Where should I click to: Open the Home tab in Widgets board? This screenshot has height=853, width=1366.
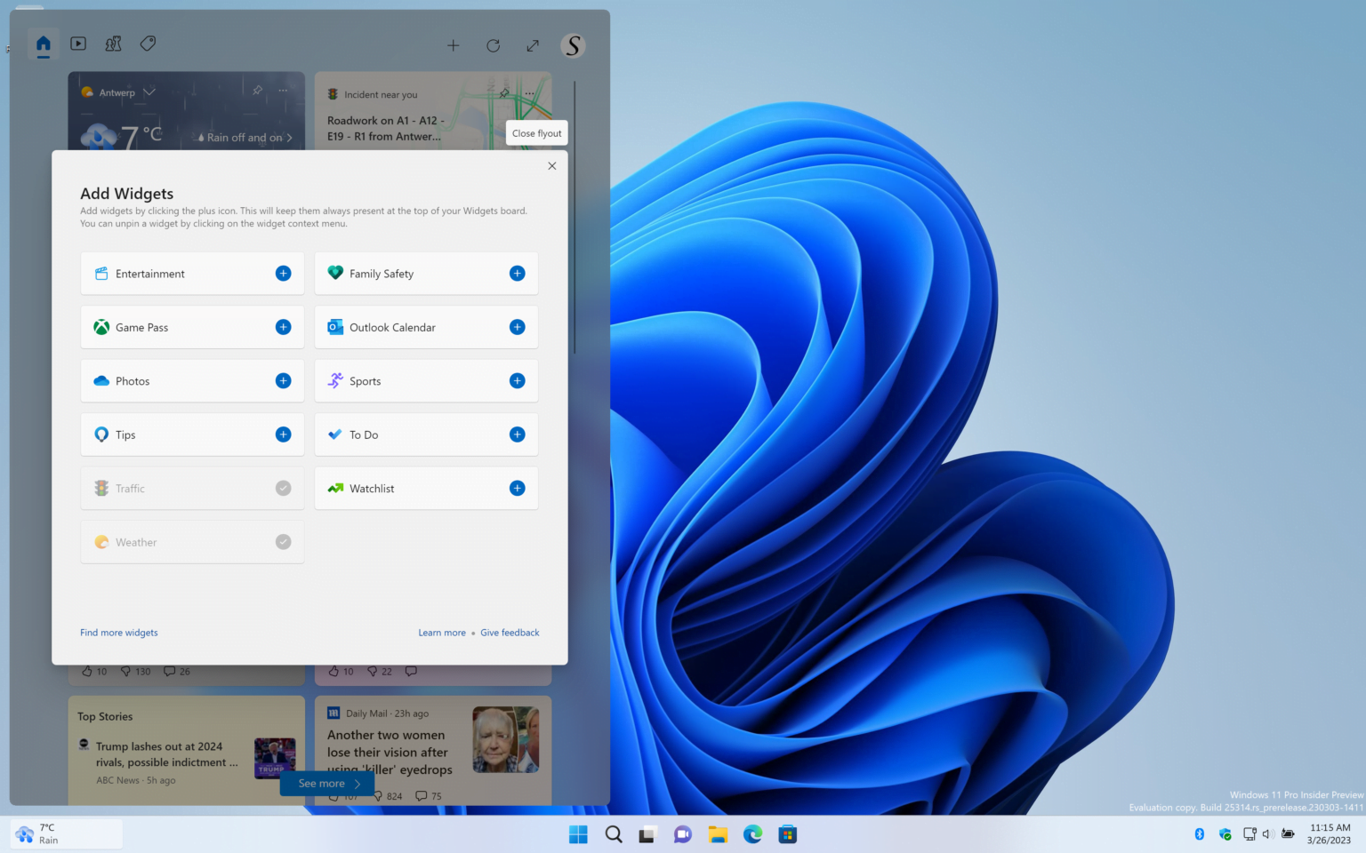(x=43, y=44)
